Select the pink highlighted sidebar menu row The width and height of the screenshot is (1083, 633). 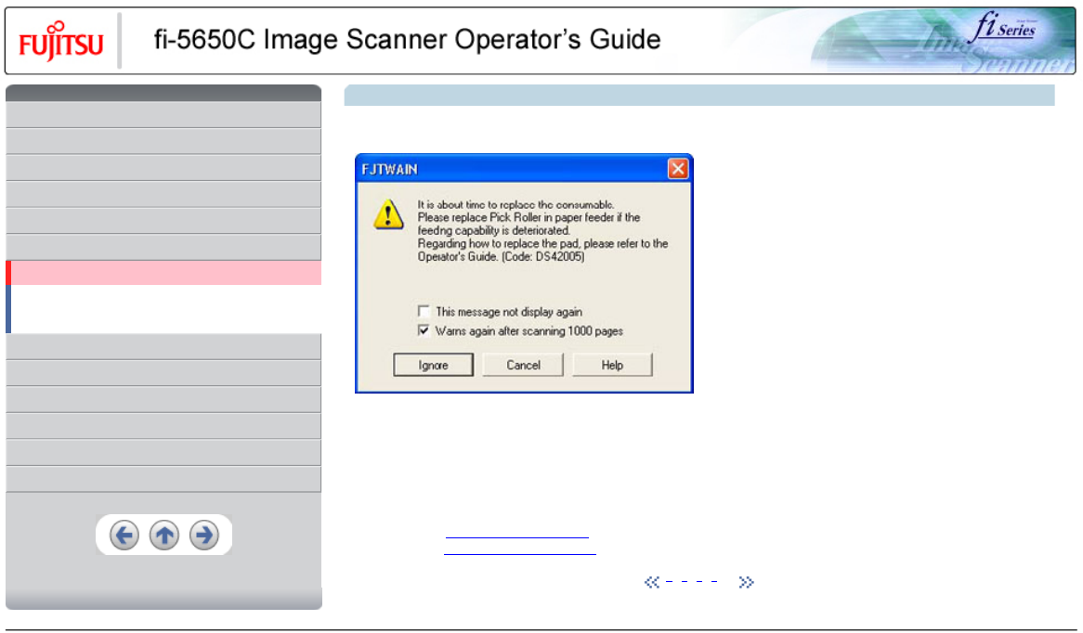[x=163, y=273]
